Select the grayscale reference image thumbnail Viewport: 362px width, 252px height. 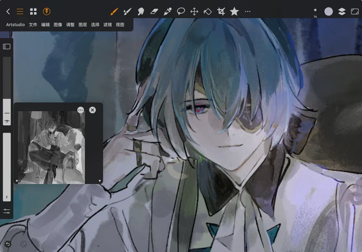[51, 147]
